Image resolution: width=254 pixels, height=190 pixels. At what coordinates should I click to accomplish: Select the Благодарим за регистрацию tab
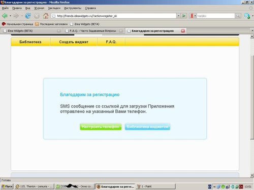point(156,31)
